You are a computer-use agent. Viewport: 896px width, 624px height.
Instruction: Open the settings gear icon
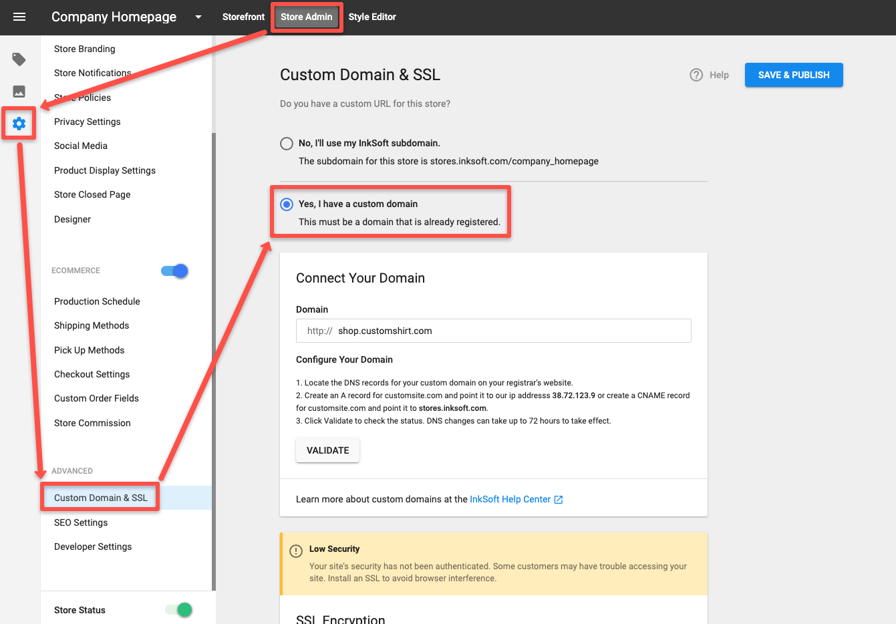click(19, 124)
